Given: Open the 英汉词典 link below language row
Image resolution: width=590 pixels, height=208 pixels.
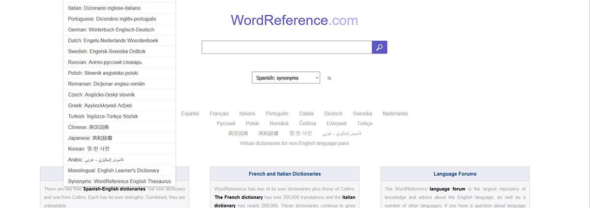Looking at the screenshot, I should click(x=238, y=133).
